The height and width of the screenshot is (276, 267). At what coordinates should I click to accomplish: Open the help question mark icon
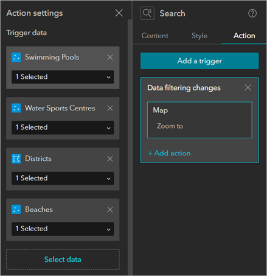point(252,13)
